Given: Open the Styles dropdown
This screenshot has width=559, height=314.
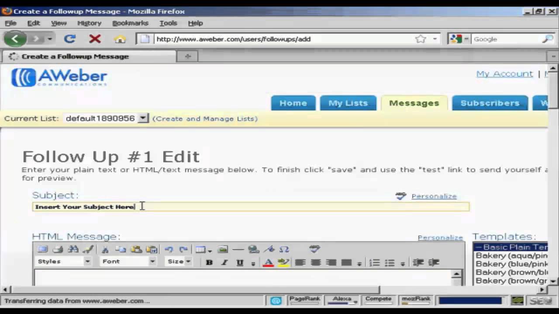Looking at the screenshot, I should pyautogui.click(x=64, y=262).
